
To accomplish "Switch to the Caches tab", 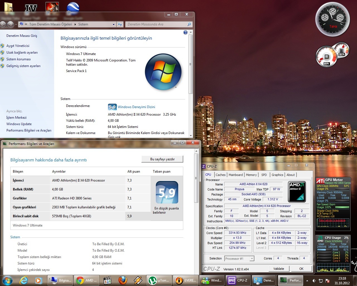I will click(221, 175).
